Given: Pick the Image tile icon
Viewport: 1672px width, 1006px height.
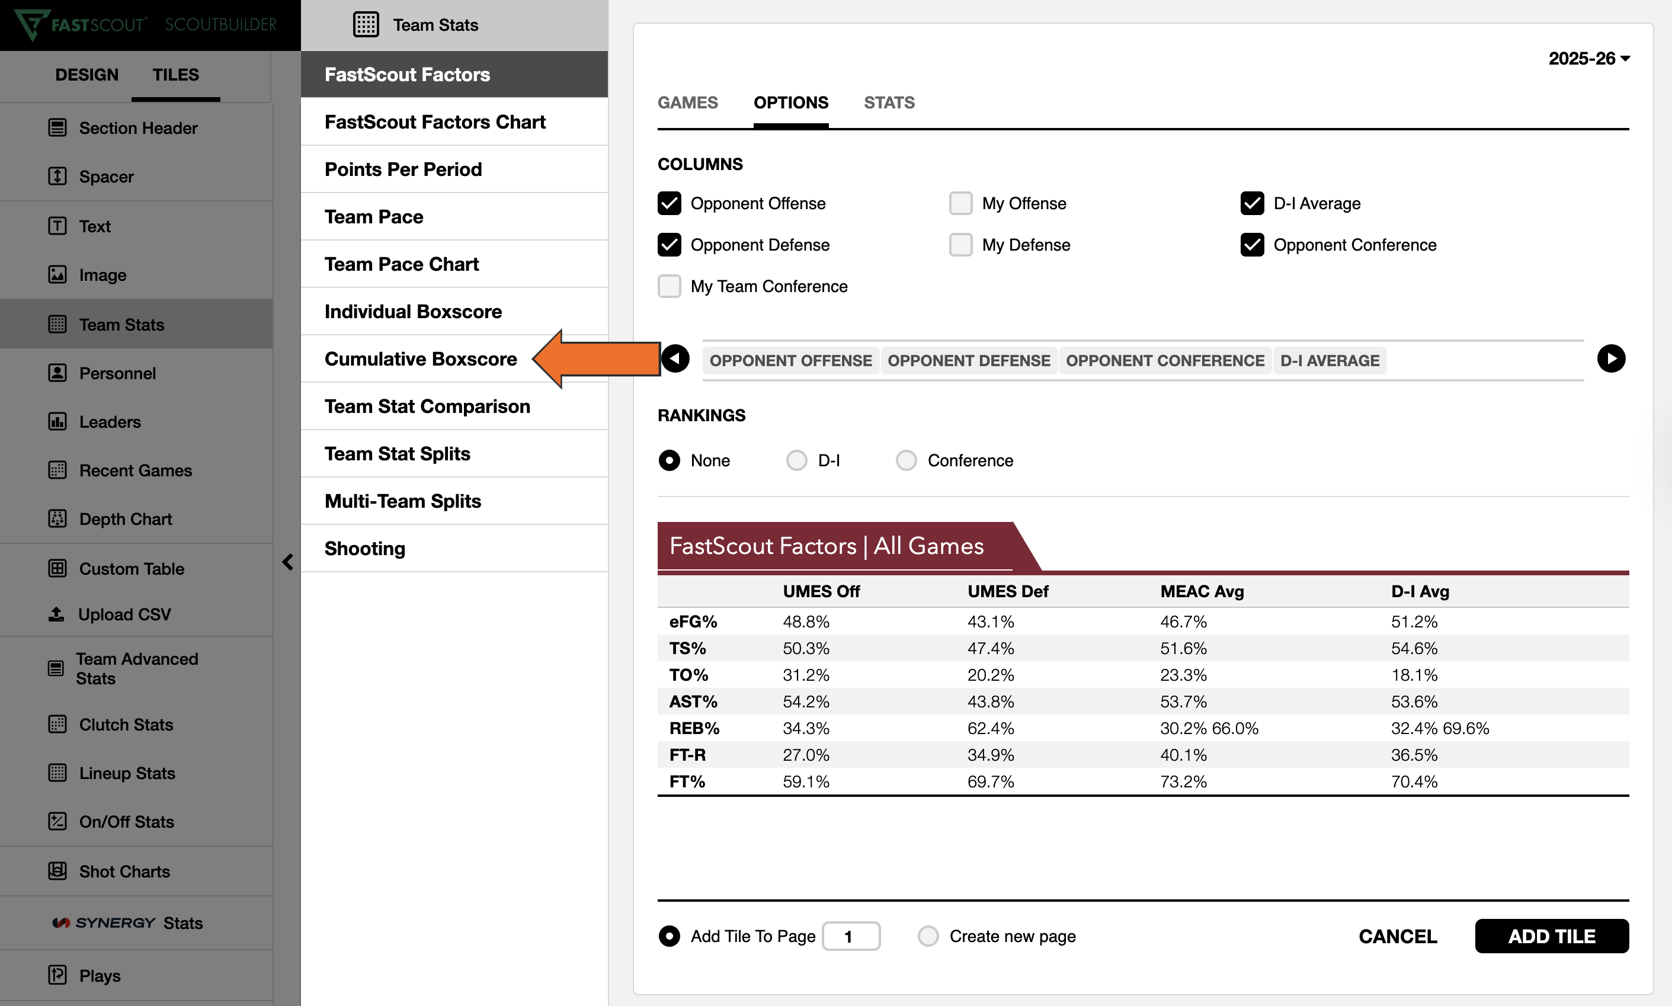Looking at the screenshot, I should tap(57, 274).
